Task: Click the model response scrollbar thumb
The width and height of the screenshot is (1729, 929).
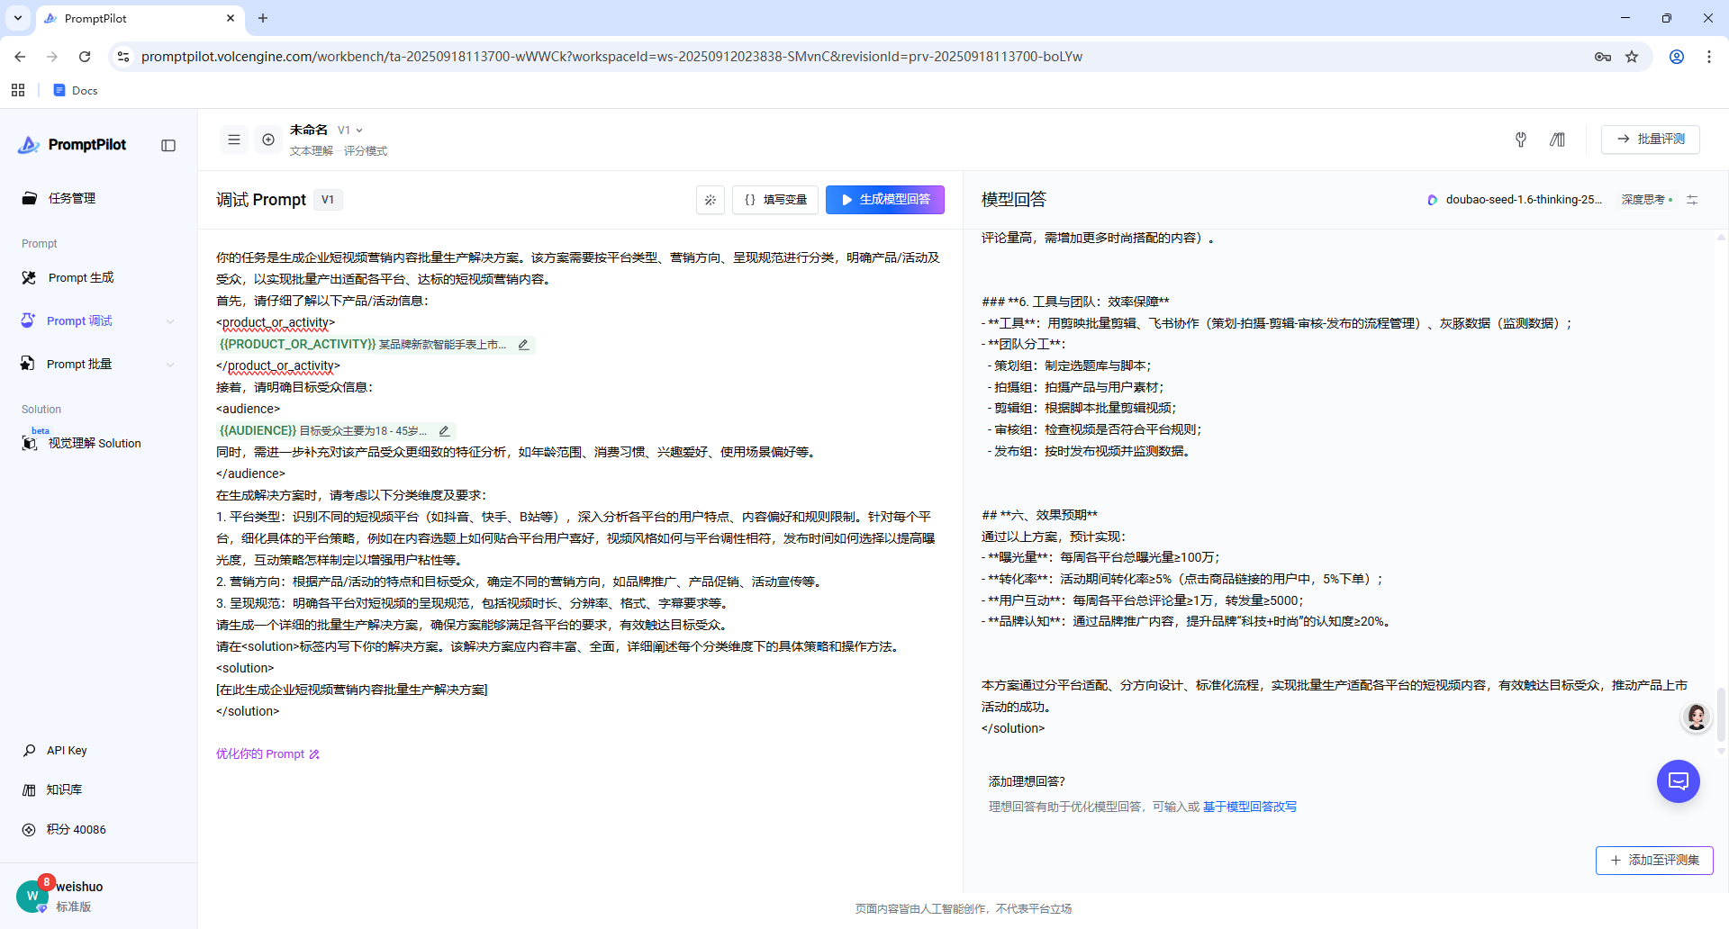Action: click(x=1721, y=713)
